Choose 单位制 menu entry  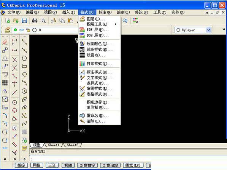(100, 107)
